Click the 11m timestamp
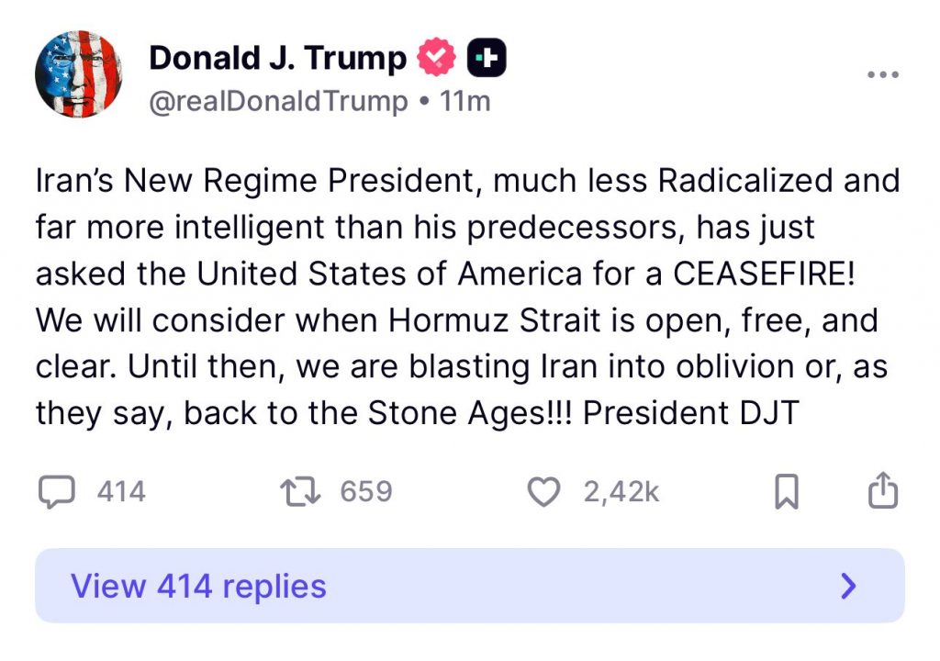Image resolution: width=940 pixels, height=661 pixels. pyautogui.click(x=465, y=101)
